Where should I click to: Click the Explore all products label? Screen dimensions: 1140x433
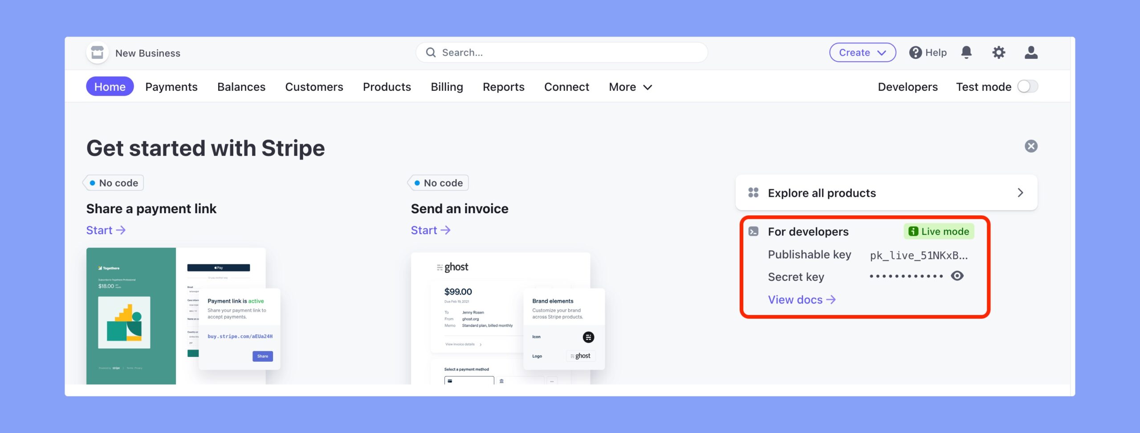click(x=822, y=193)
